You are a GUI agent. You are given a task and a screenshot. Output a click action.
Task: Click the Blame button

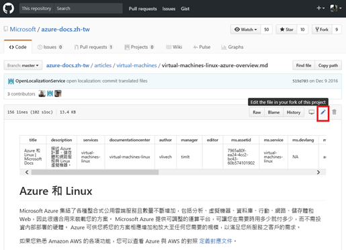(x=273, y=112)
